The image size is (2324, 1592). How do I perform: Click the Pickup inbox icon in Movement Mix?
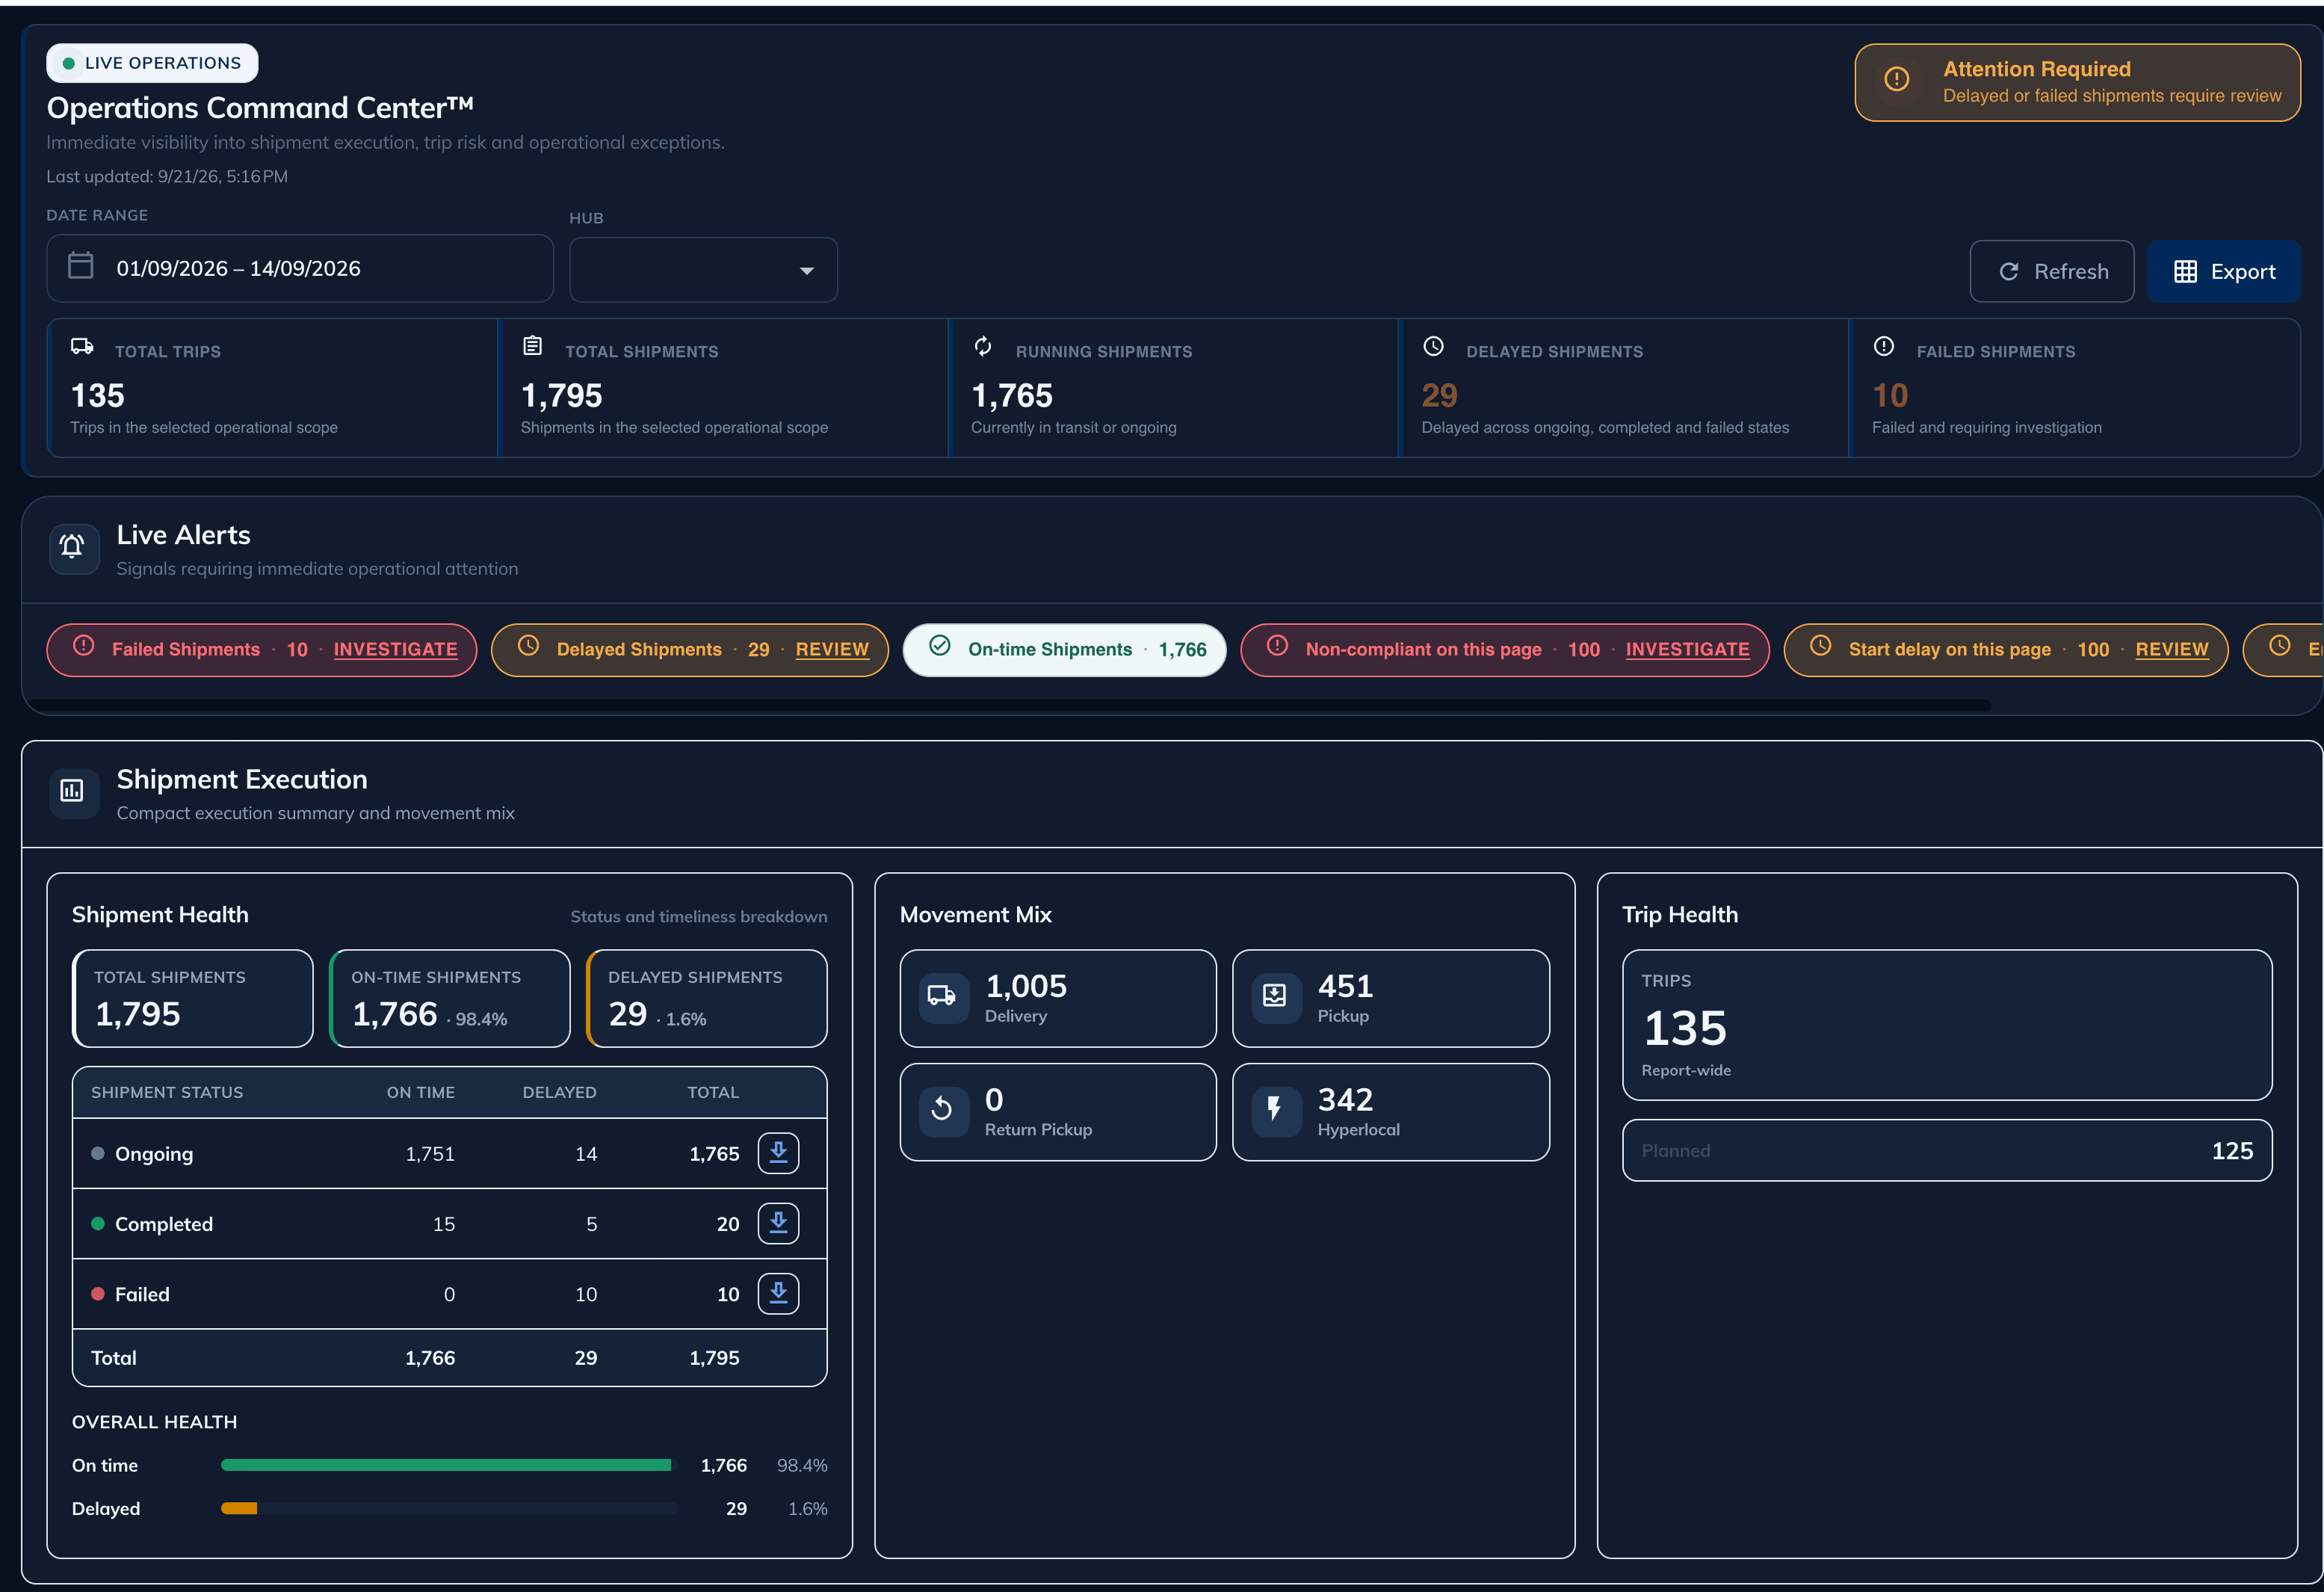tap(1275, 997)
